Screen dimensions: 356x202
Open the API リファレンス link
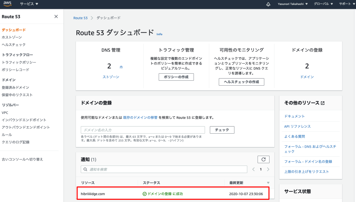pos(297,126)
